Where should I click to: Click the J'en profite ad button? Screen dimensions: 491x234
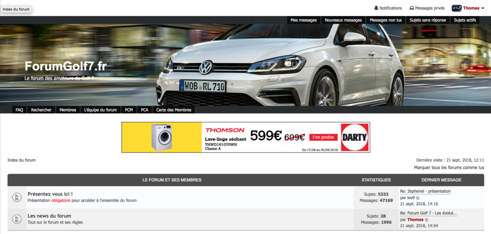point(324,137)
